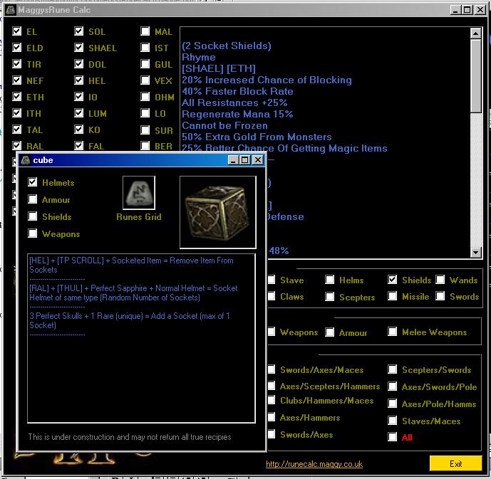Click the scroll down arrow of runeword list

coord(476,253)
